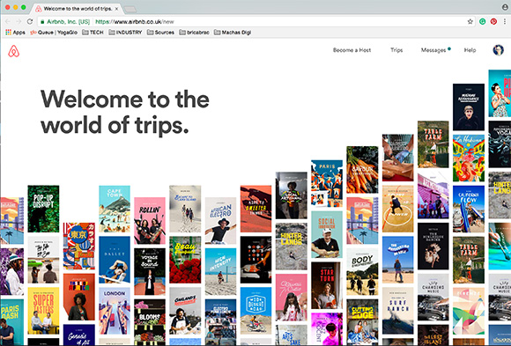The height and width of the screenshot is (346, 511).
Task: Click Become a Host link
Action: coord(352,50)
